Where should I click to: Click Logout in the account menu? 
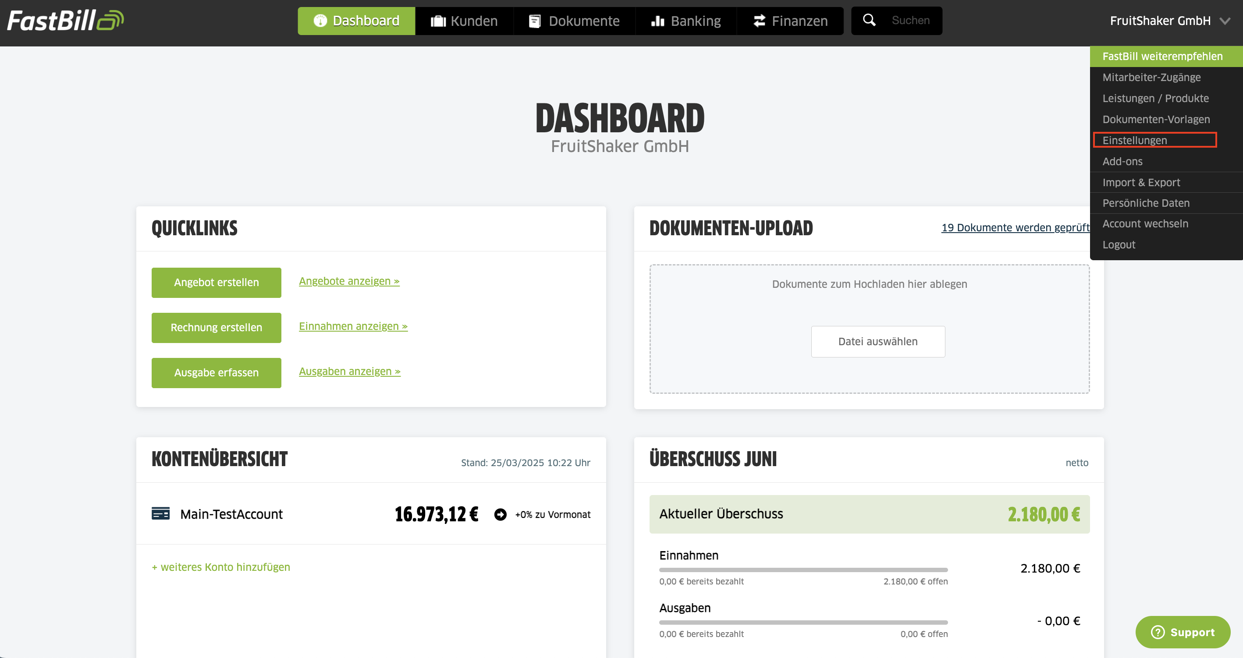[1166, 244]
